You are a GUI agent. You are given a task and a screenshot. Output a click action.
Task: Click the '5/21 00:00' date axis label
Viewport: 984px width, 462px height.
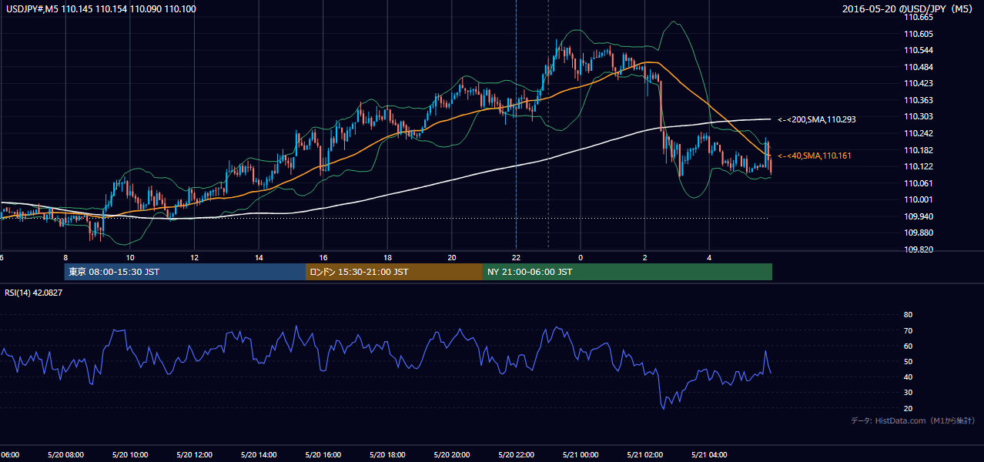pos(581,454)
